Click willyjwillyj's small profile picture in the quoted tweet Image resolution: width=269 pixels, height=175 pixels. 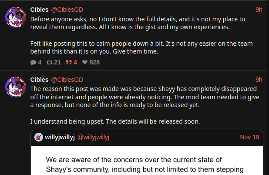pos(39,137)
